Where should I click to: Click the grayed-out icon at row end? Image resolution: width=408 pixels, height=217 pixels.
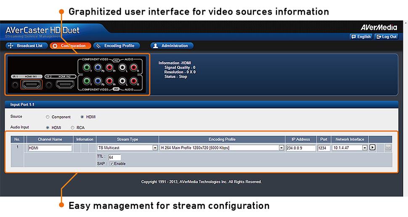388,148
